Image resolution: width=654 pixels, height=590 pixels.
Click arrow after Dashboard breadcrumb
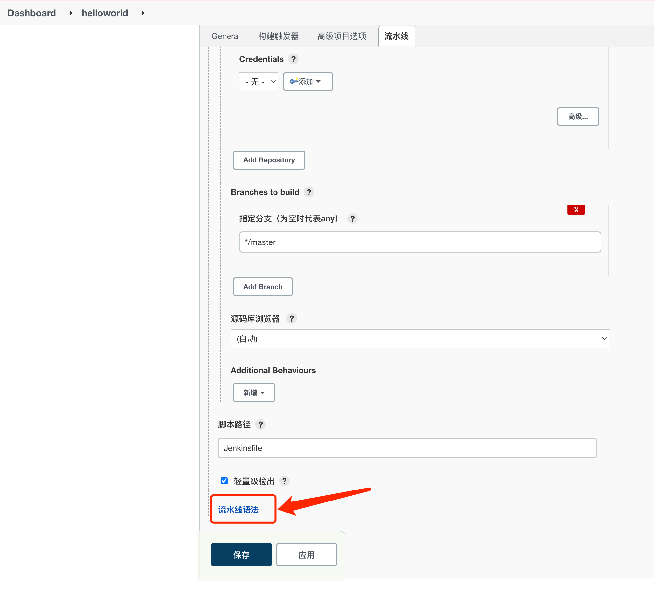click(71, 13)
